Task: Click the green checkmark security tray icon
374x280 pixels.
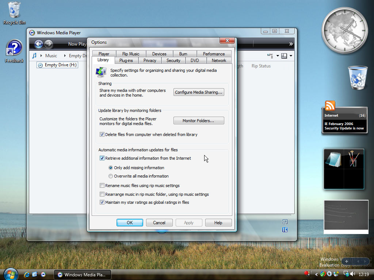Action: tap(323, 274)
